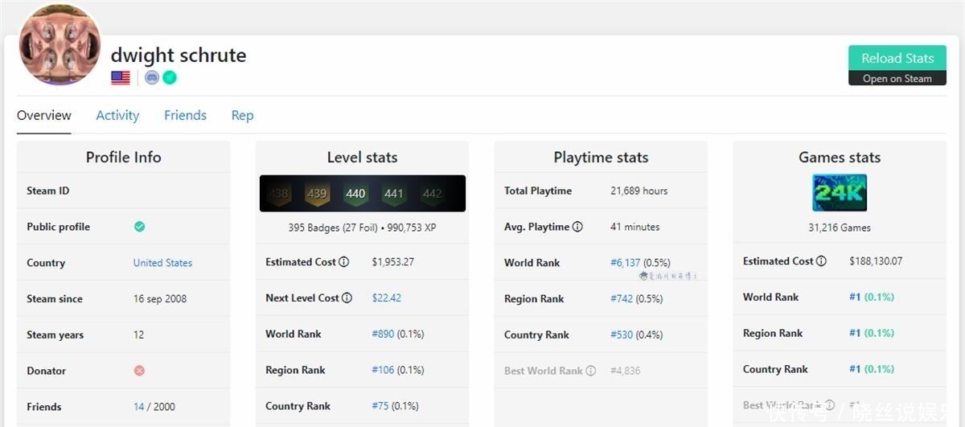Click the level 440 badge
965x427 pixels.
click(x=355, y=194)
